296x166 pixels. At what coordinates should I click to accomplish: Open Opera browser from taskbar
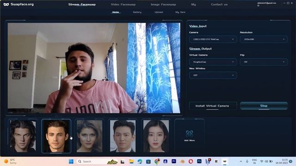coord(191,161)
